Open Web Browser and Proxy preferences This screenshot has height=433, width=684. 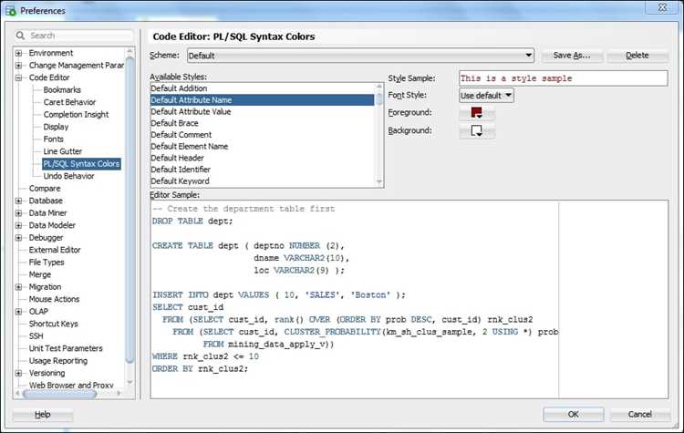[71, 386]
